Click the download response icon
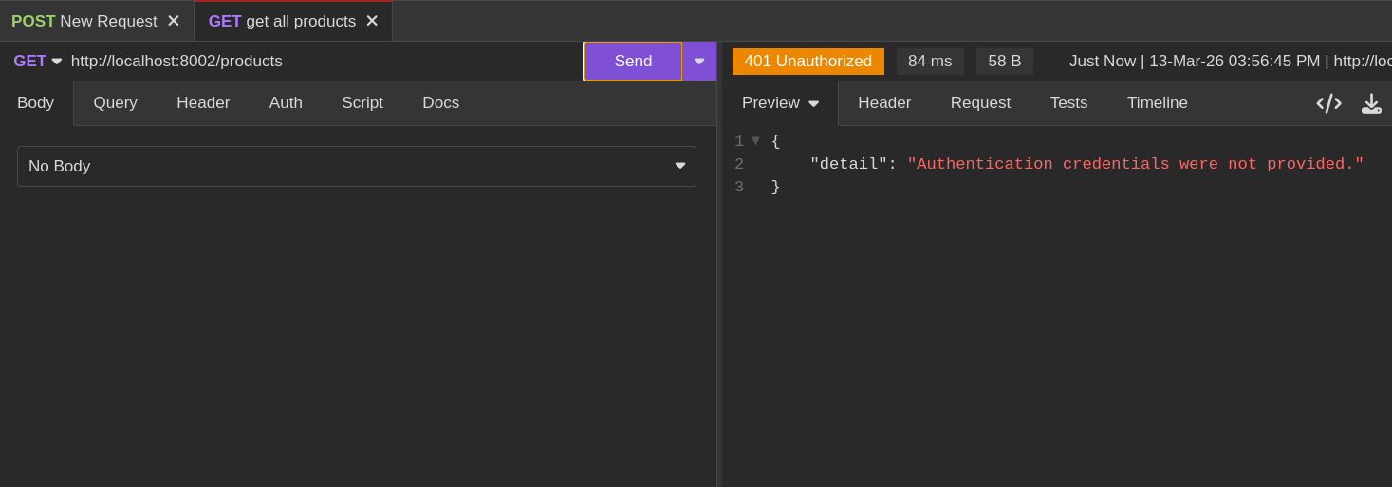The height and width of the screenshot is (487, 1392). point(1371,103)
